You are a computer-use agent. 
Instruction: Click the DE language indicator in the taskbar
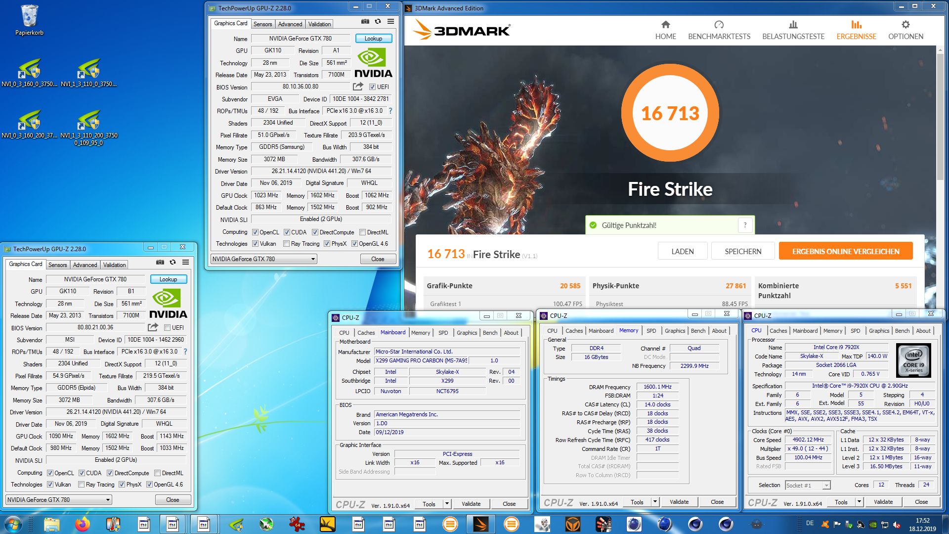(x=810, y=523)
